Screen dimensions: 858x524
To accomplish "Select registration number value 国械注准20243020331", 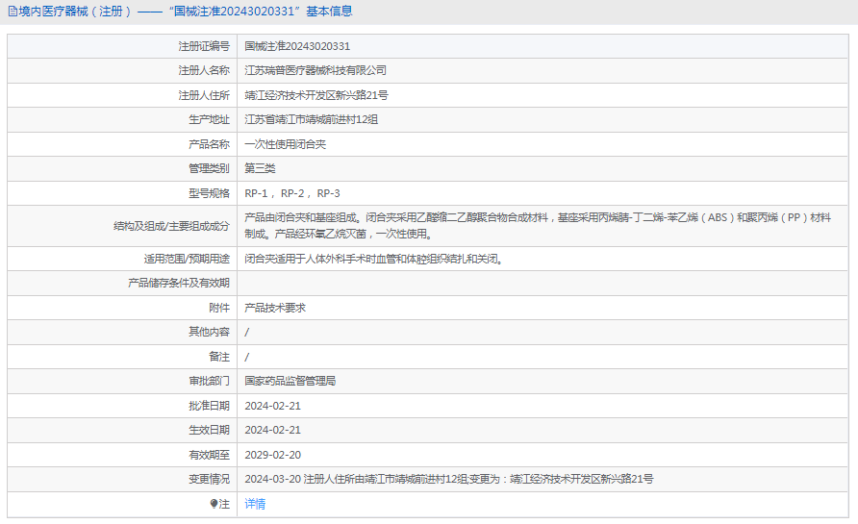I will tap(297, 46).
